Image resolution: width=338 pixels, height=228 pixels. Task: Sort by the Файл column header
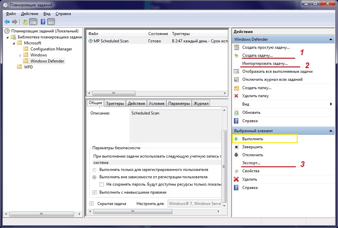coord(116,34)
